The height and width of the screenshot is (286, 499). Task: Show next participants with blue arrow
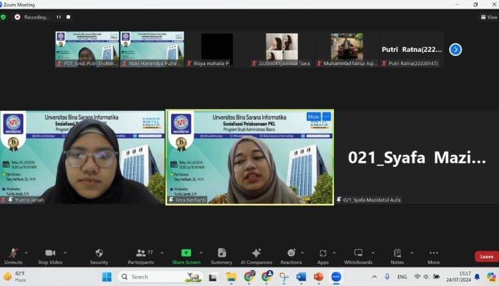click(x=455, y=50)
